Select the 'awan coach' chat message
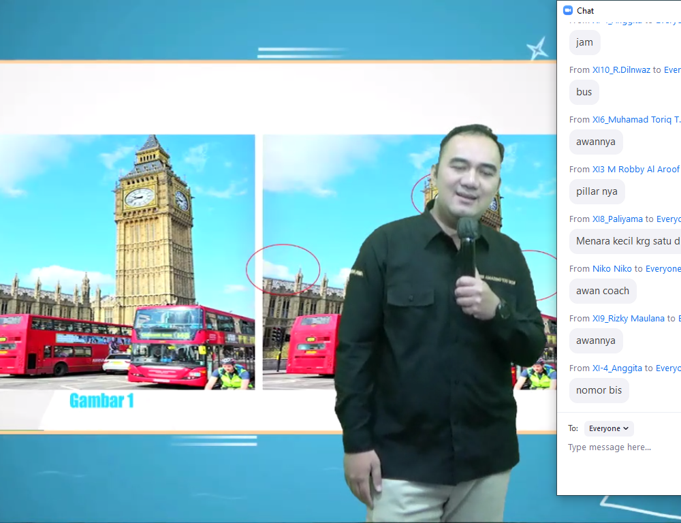The width and height of the screenshot is (681, 523). 603,291
